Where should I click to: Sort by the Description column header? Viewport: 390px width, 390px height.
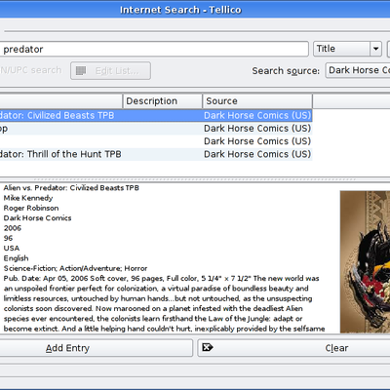(163, 101)
